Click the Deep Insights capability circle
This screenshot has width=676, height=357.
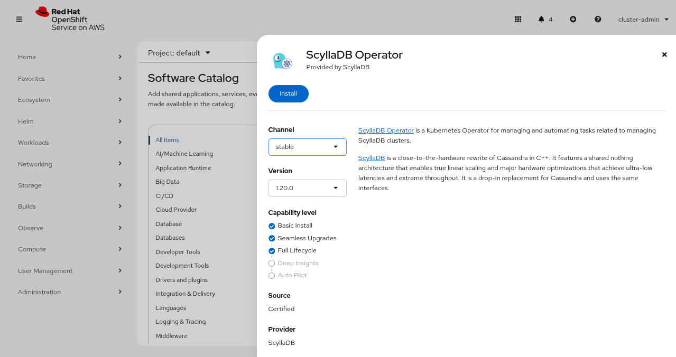272,263
